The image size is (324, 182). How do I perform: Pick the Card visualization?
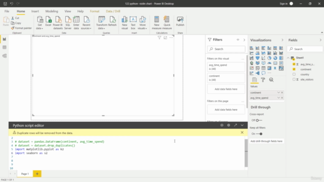click(275, 63)
